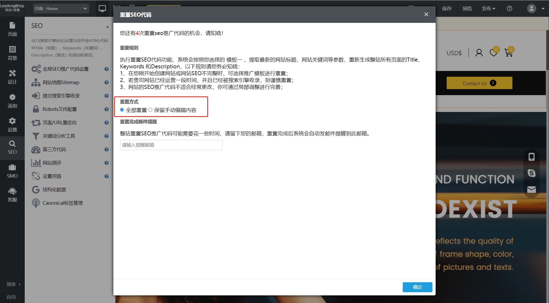Click the 确定 confirm button

[417, 287]
